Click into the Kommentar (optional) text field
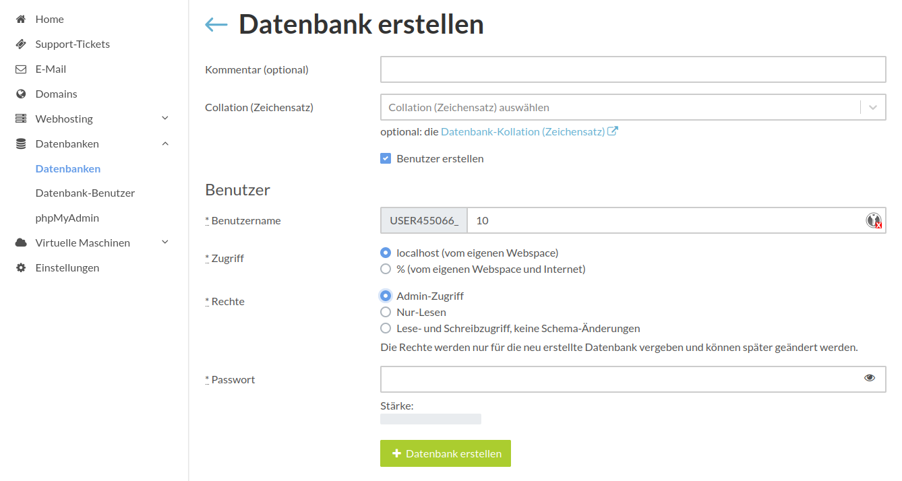This screenshot has width=902, height=481. pyautogui.click(x=632, y=69)
